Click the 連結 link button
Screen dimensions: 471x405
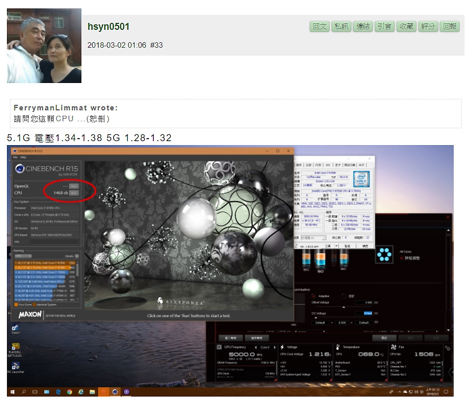click(363, 26)
